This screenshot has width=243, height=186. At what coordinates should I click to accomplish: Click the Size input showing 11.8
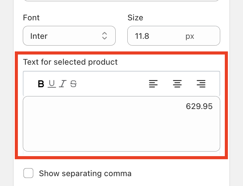point(154,36)
